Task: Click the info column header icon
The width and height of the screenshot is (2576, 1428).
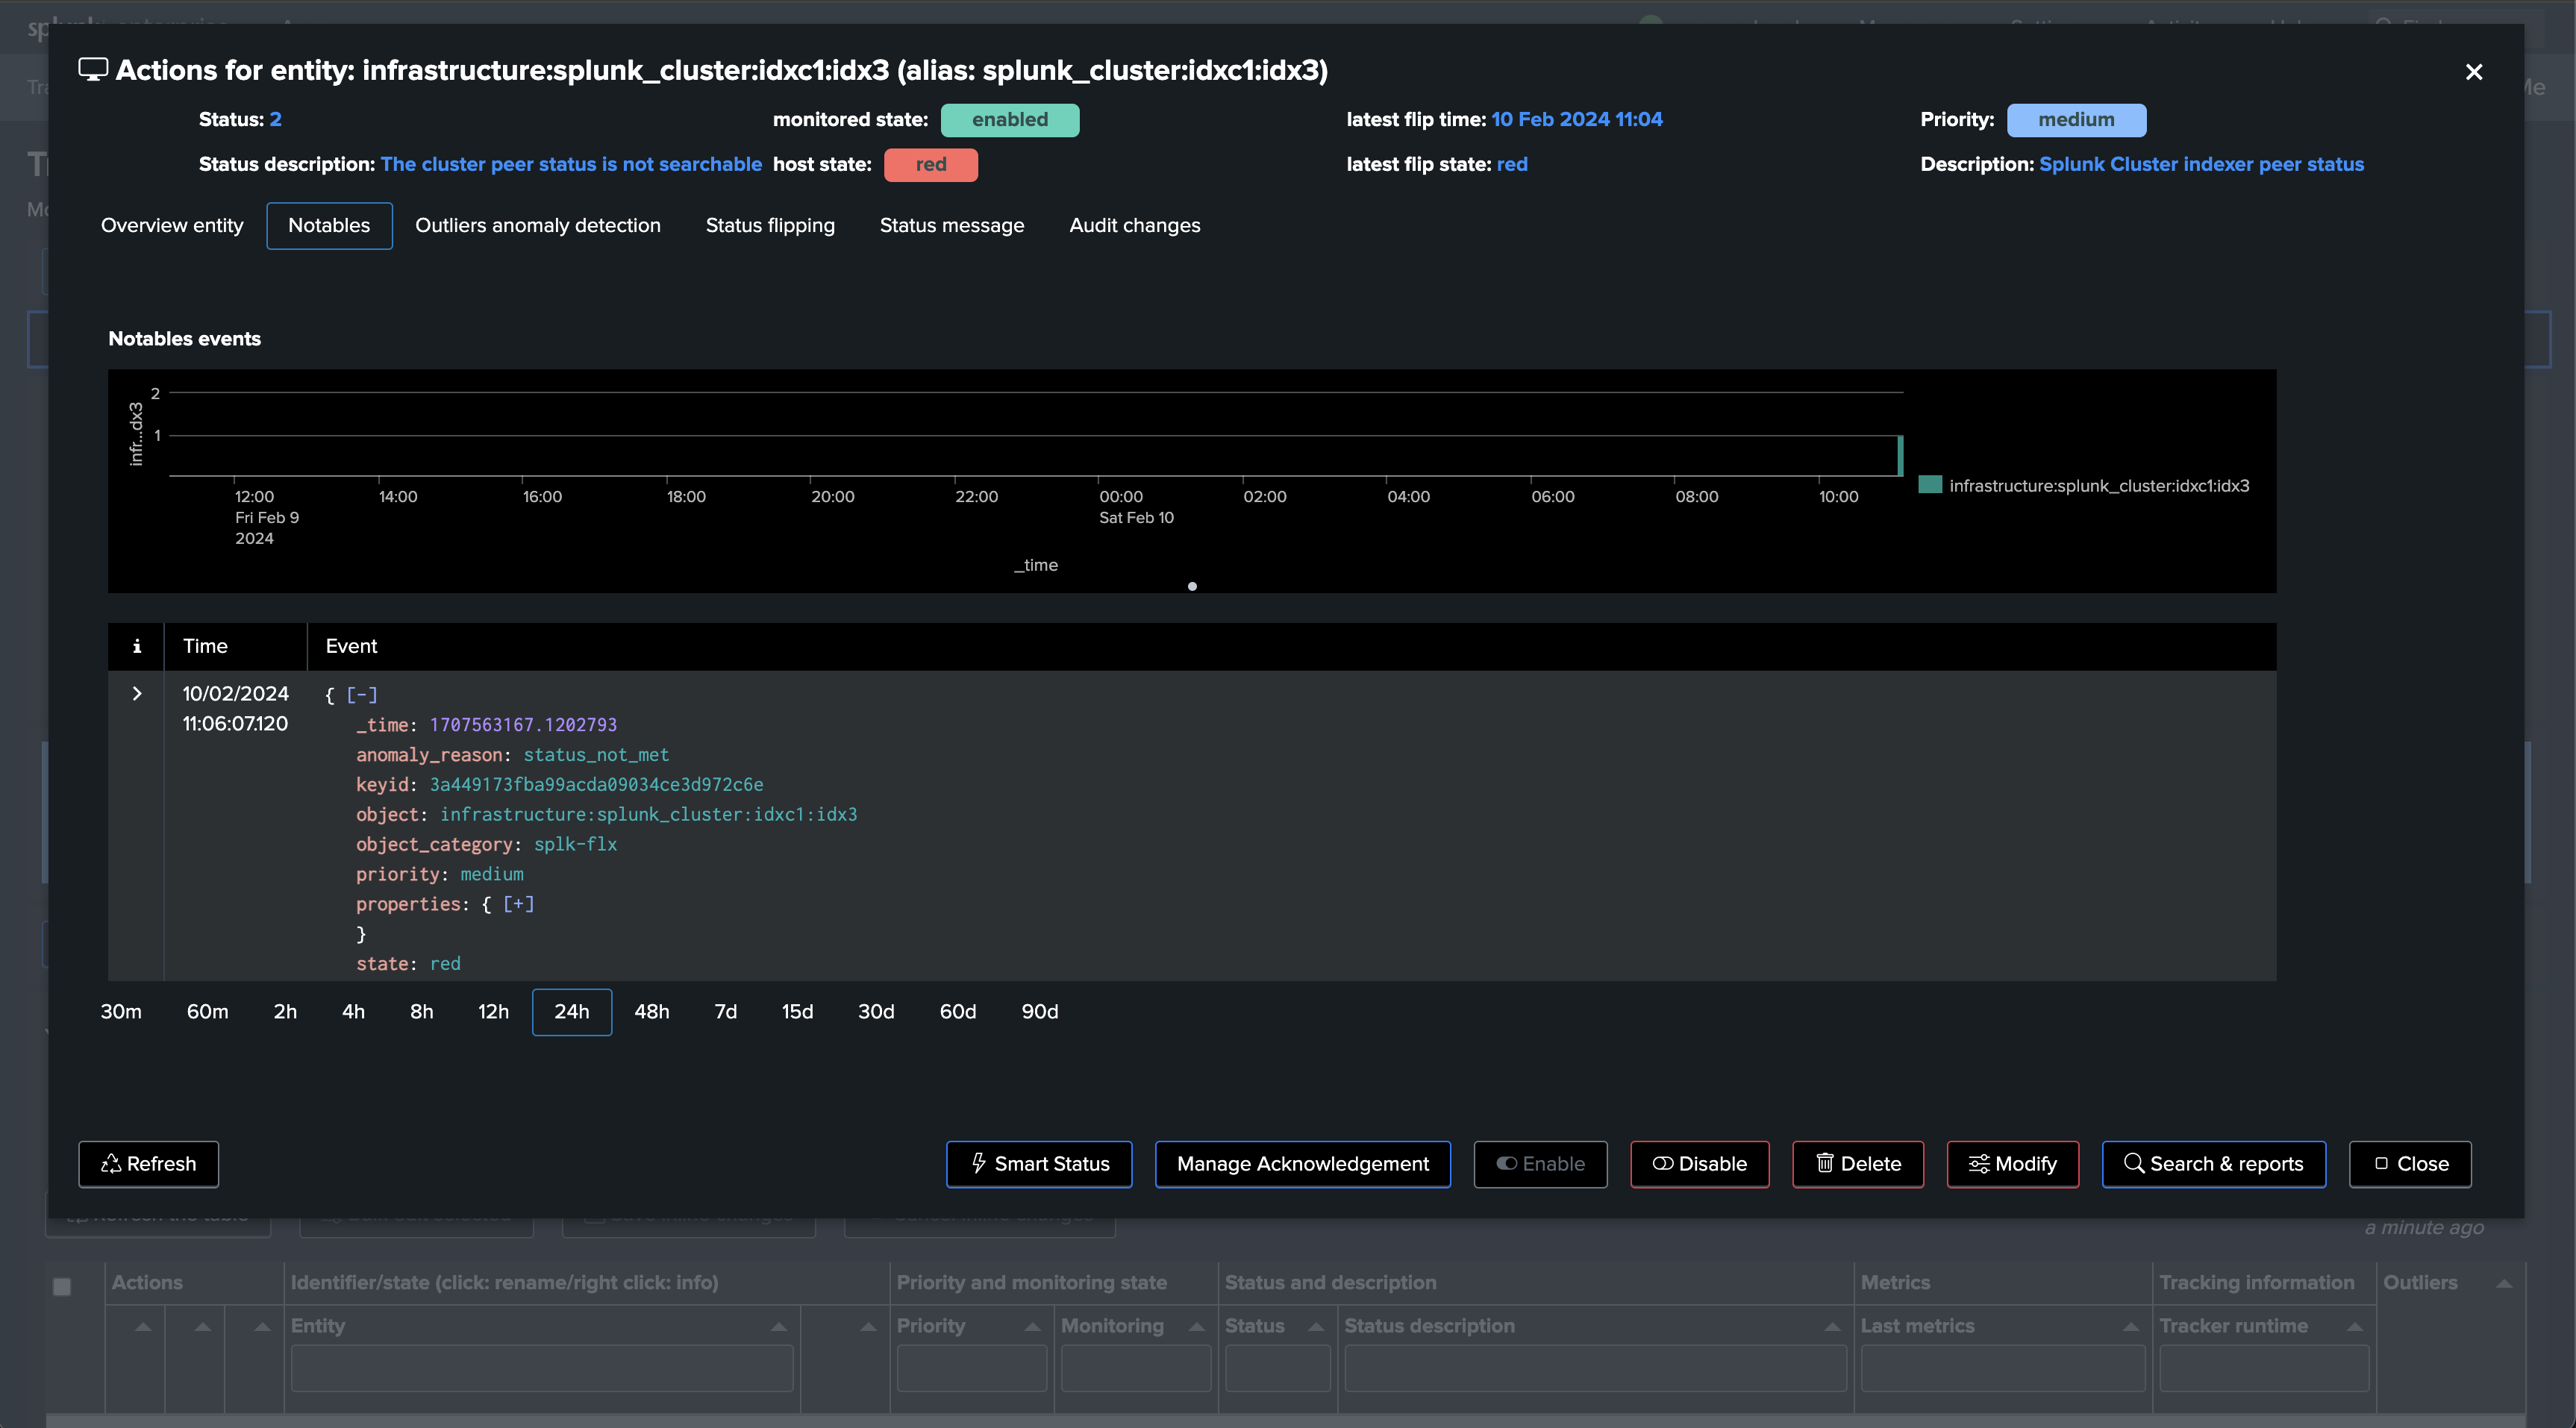Action: click(137, 646)
